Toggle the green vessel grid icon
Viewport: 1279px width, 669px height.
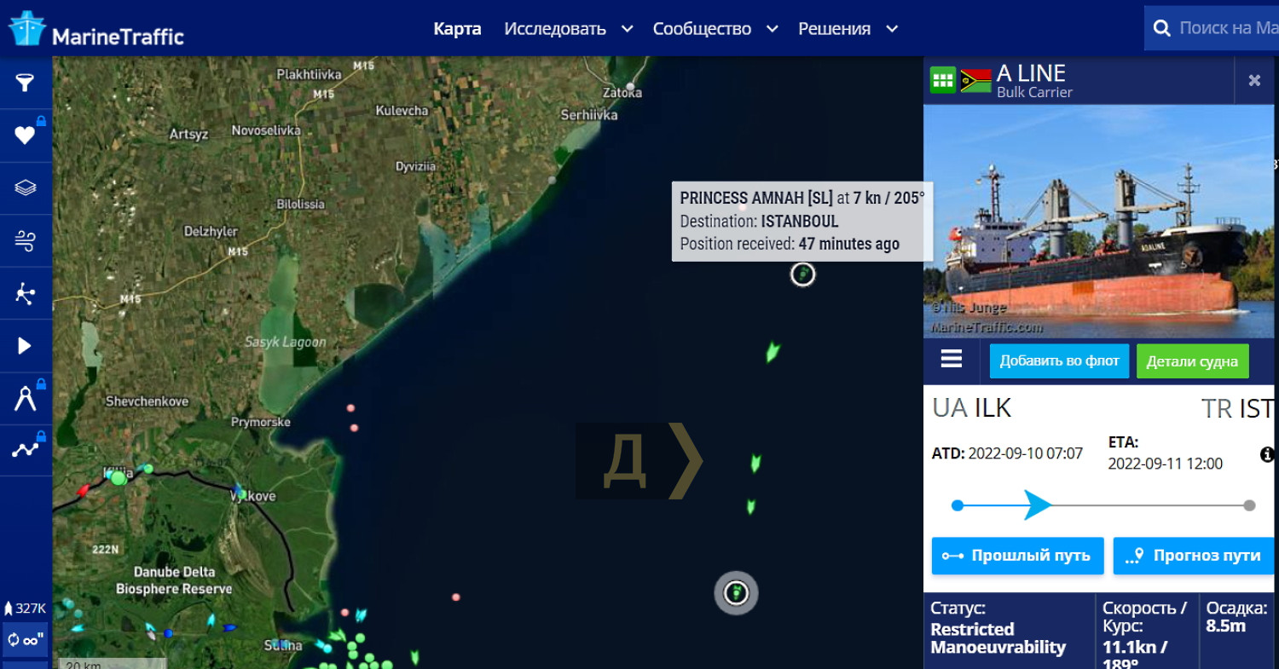click(x=942, y=80)
